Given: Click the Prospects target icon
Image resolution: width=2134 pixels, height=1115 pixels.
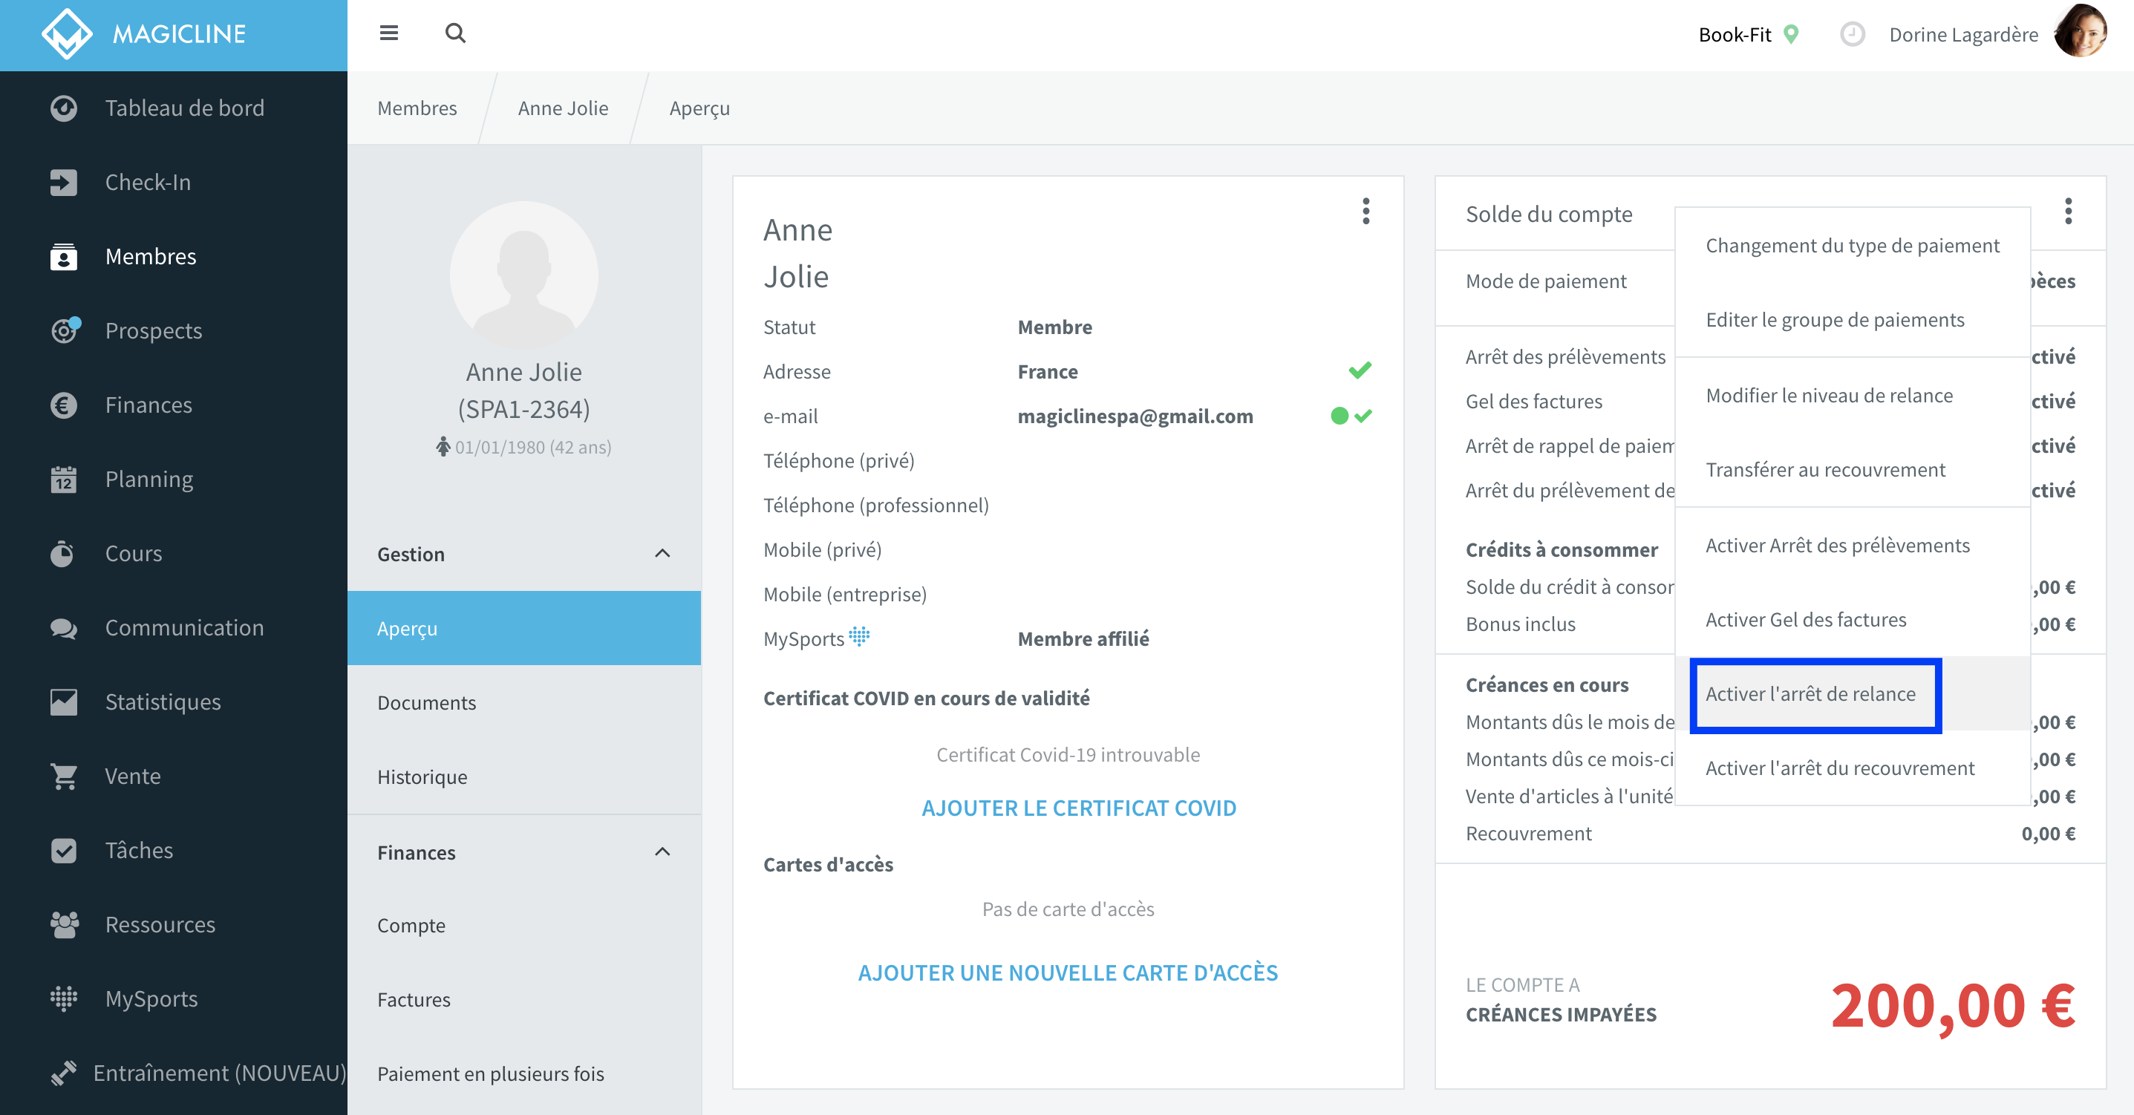Looking at the screenshot, I should [64, 330].
